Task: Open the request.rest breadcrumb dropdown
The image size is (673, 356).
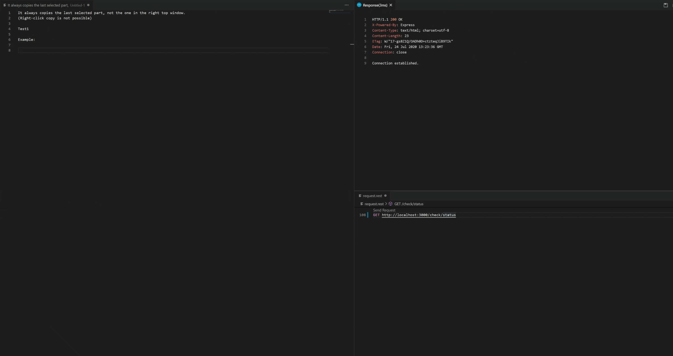Action: [374, 204]
